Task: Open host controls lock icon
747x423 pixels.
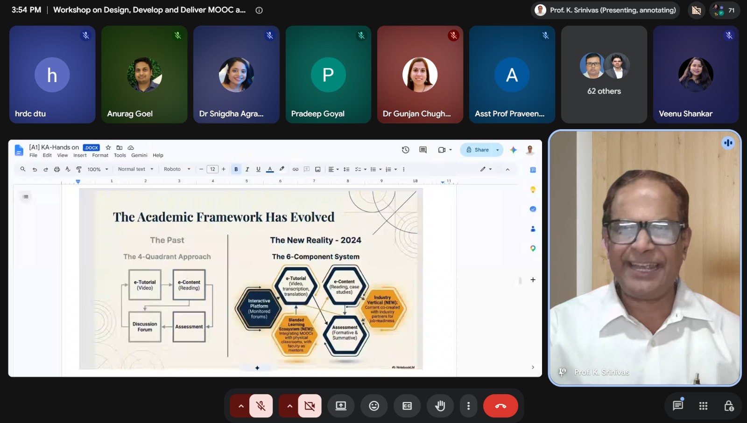Action: 728,406
